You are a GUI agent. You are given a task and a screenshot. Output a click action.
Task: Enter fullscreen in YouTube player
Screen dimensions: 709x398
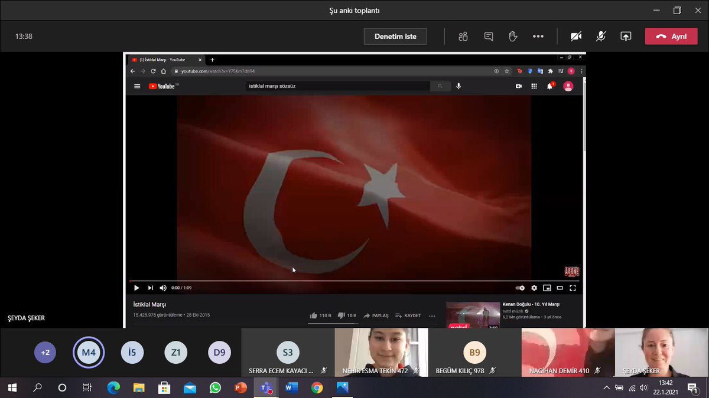pos(572,288)
